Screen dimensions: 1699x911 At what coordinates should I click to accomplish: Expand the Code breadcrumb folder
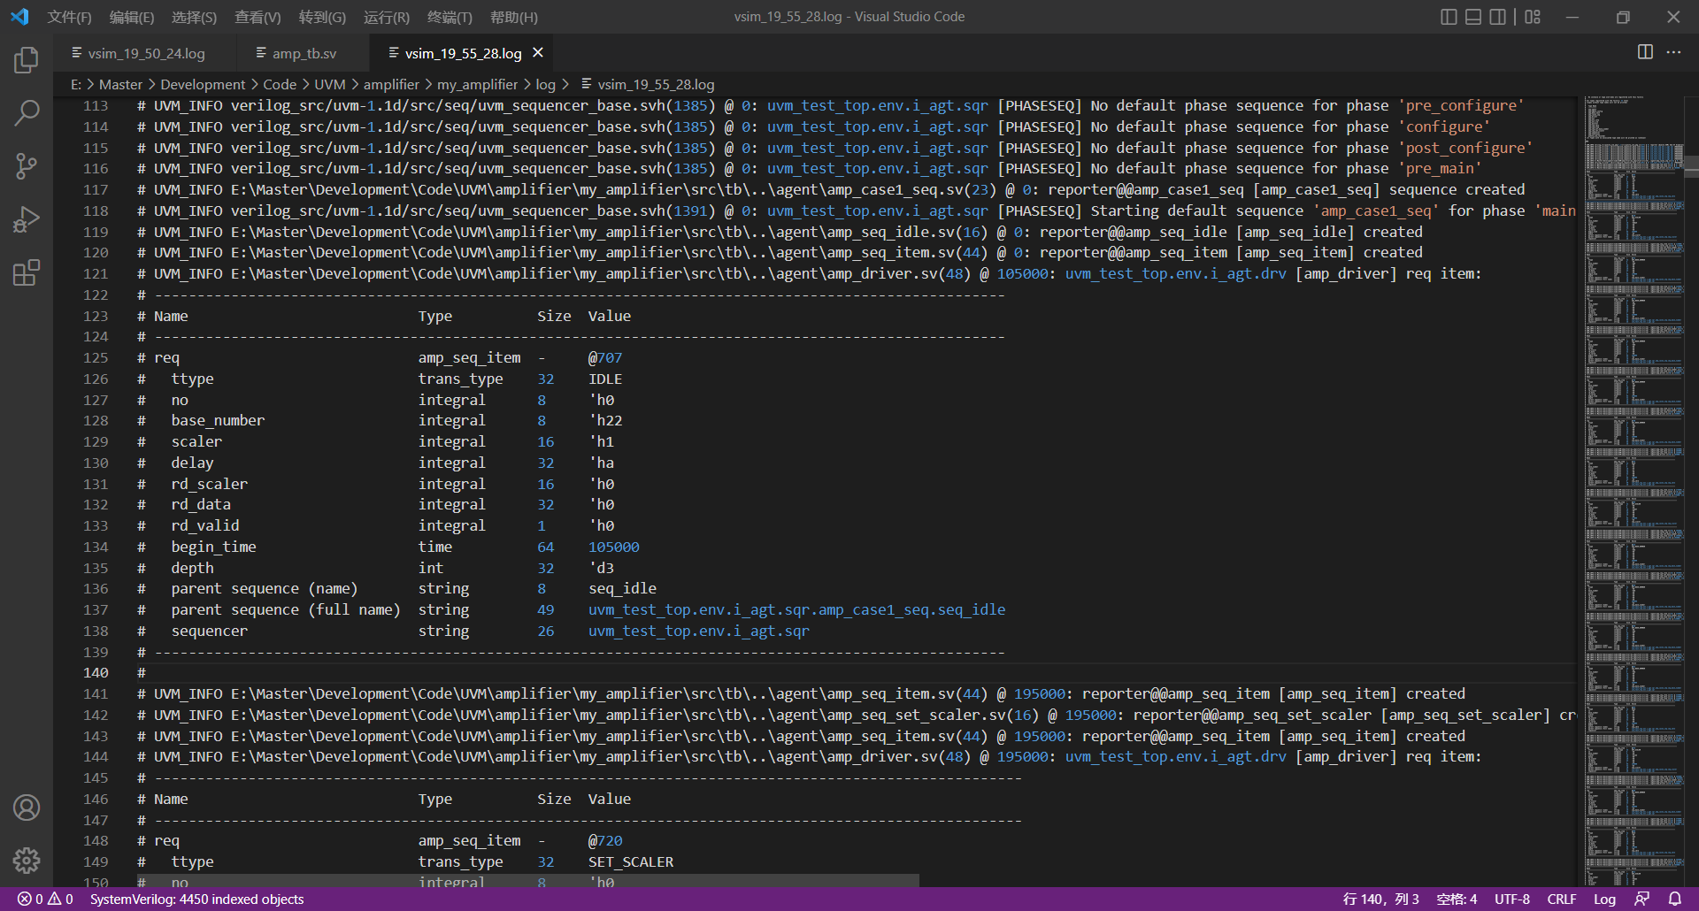tap(280, 84)
